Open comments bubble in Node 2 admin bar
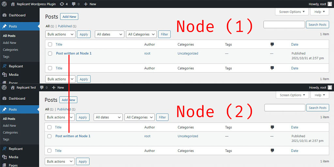The height and width of the screenshot is (167, 334). (x=44, y=87)
